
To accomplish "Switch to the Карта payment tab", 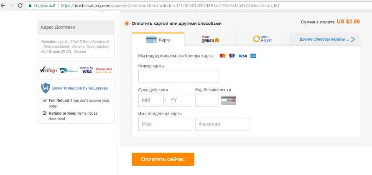I will [158, 40].
